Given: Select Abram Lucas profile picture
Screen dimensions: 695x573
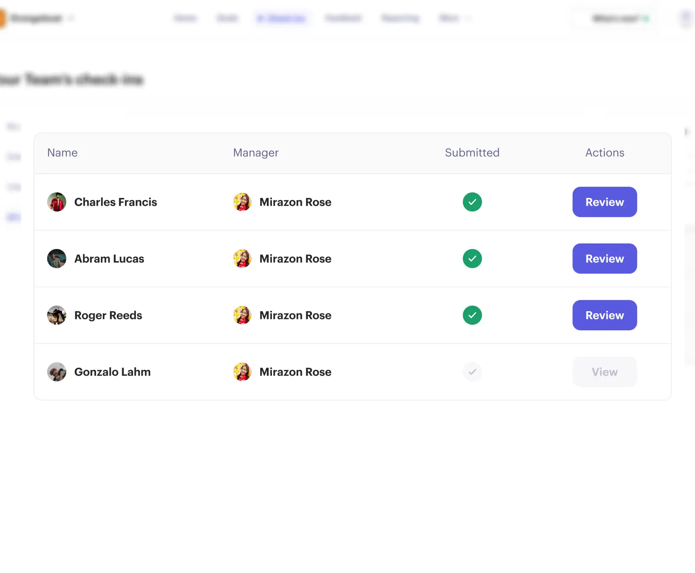Looking at the screenshot, I should (56, 259).
